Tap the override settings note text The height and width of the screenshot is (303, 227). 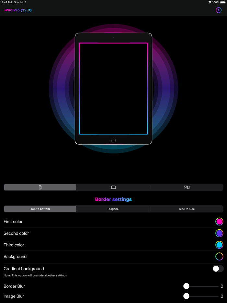point(35,275)
